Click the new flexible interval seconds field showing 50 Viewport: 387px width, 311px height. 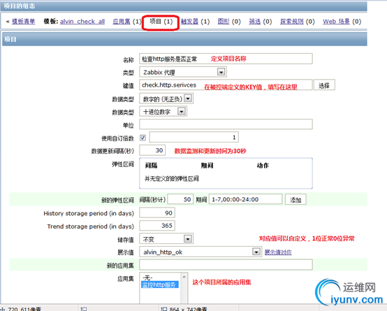click(x=180, y=199)
